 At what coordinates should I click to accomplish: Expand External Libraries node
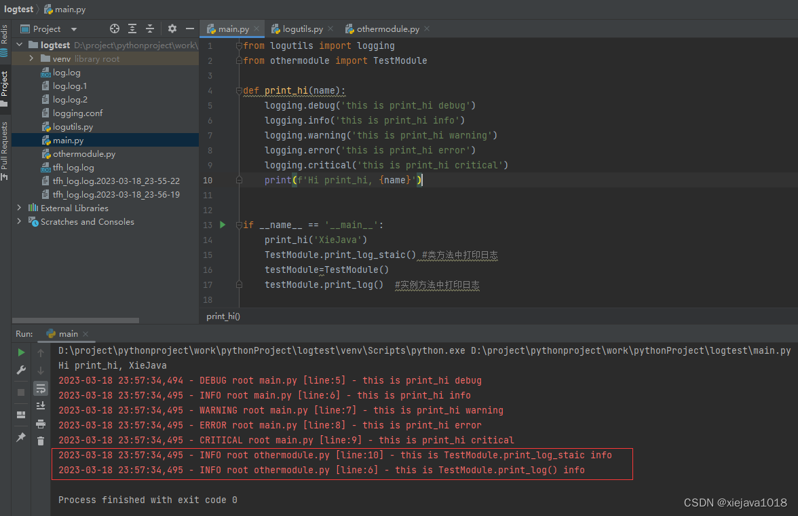[19, 208]
